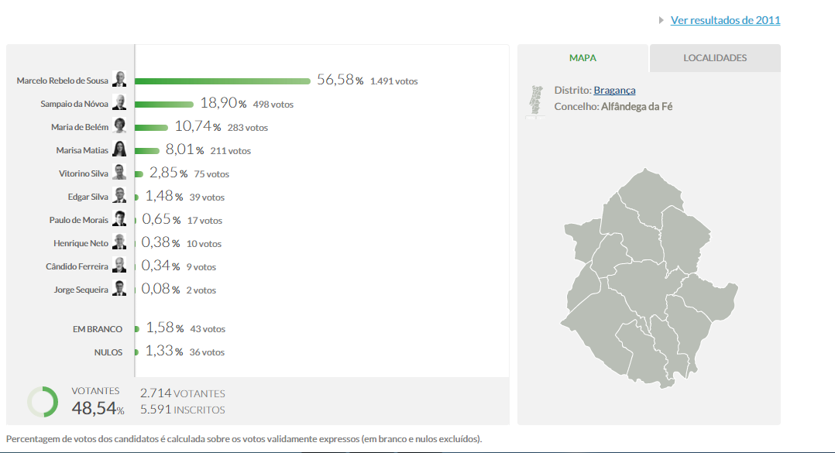Click Marisa Matias's portrait photo
Screen dimensions: 835x453
tap(119, 149)
